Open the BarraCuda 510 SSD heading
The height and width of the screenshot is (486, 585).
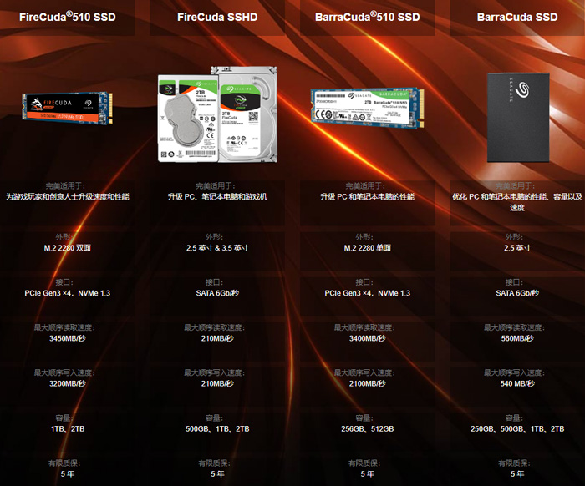(367, 17)
